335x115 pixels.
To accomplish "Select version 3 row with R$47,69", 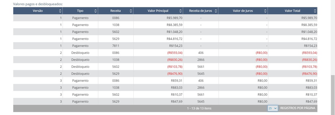I will click(165, 102).
